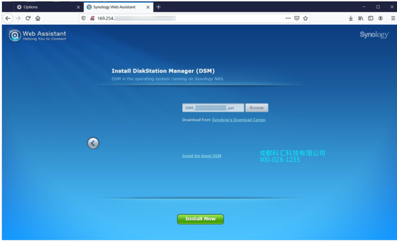Viewport: 397px width, 241px height.
Task: Open the Firefox account avatar icon
Action: [x=380, y=18]
